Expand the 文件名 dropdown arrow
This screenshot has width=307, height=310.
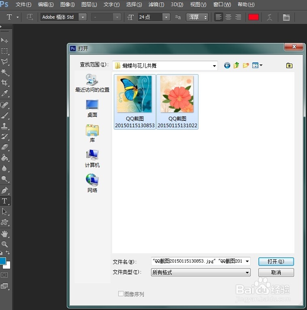(x=247, y=261)
